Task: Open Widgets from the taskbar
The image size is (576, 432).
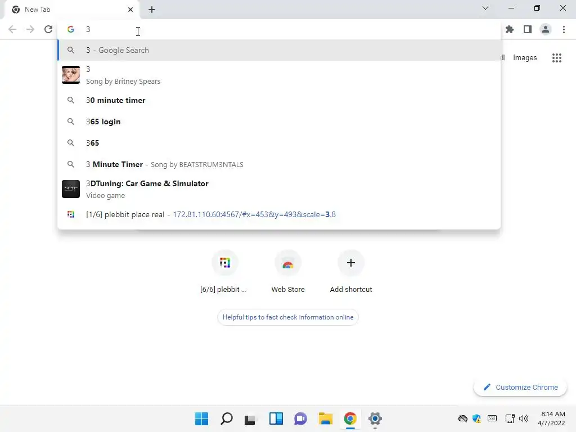Action: tap(276, 418)
